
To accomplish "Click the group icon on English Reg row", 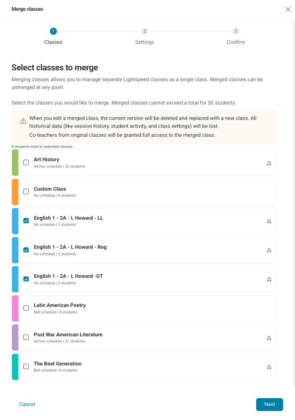I will point(269,251).
